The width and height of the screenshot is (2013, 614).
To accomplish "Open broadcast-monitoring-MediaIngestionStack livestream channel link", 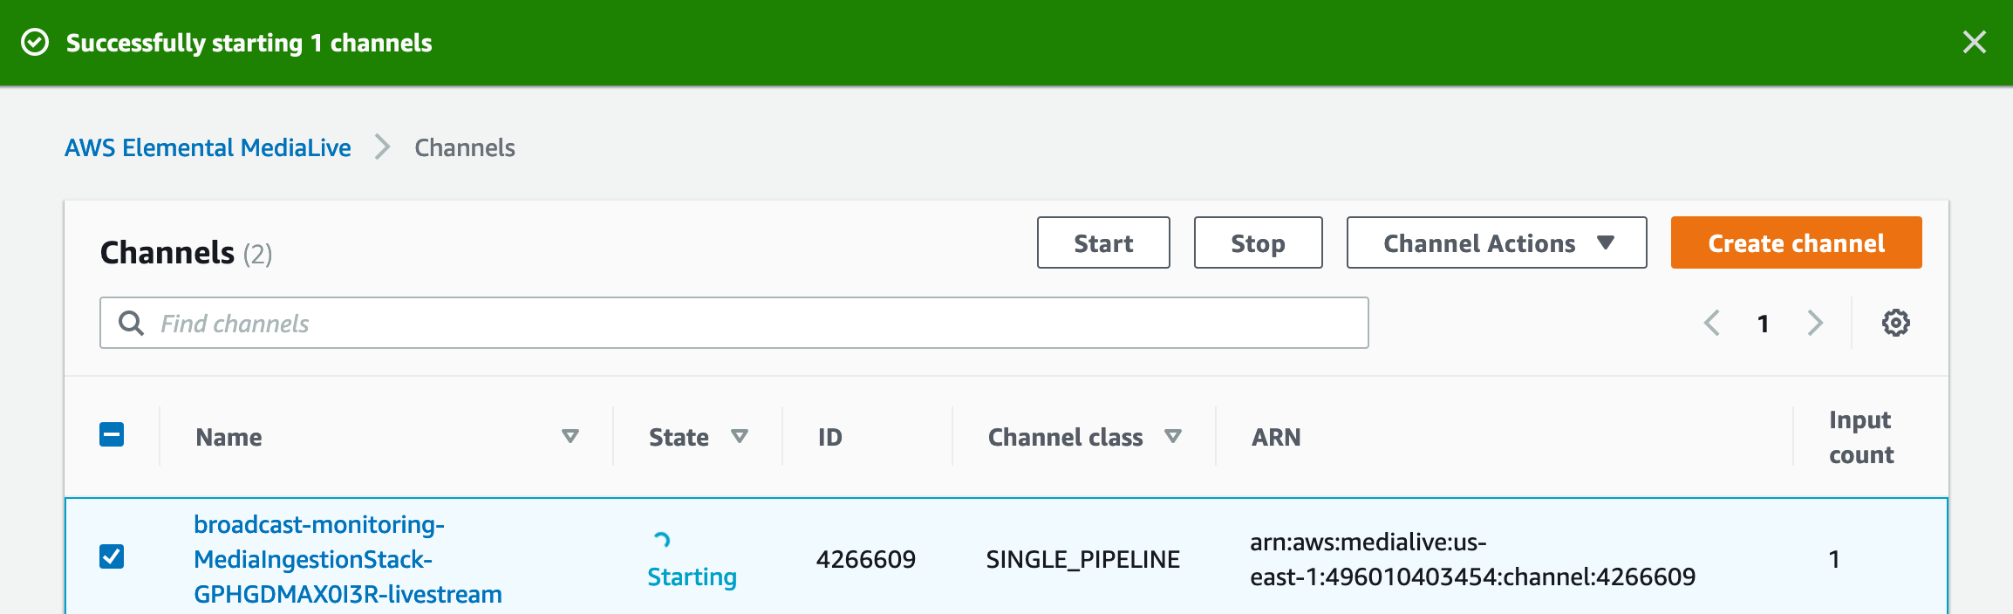I will pyautogui.click(x=348, y=559).
